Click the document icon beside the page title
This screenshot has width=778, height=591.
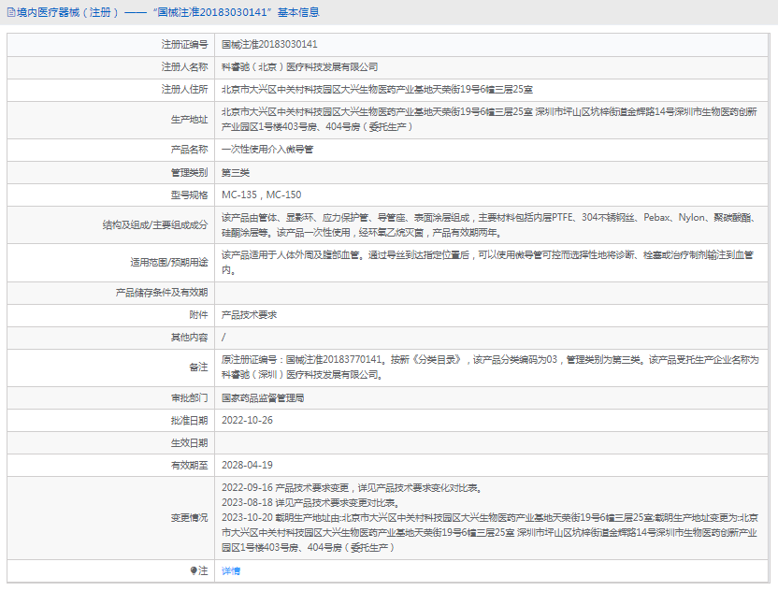[x=11, y=12]
